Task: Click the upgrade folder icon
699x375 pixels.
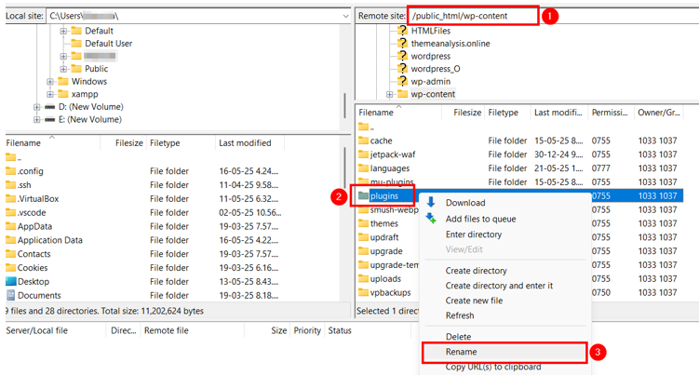Action: click(363, 251)
